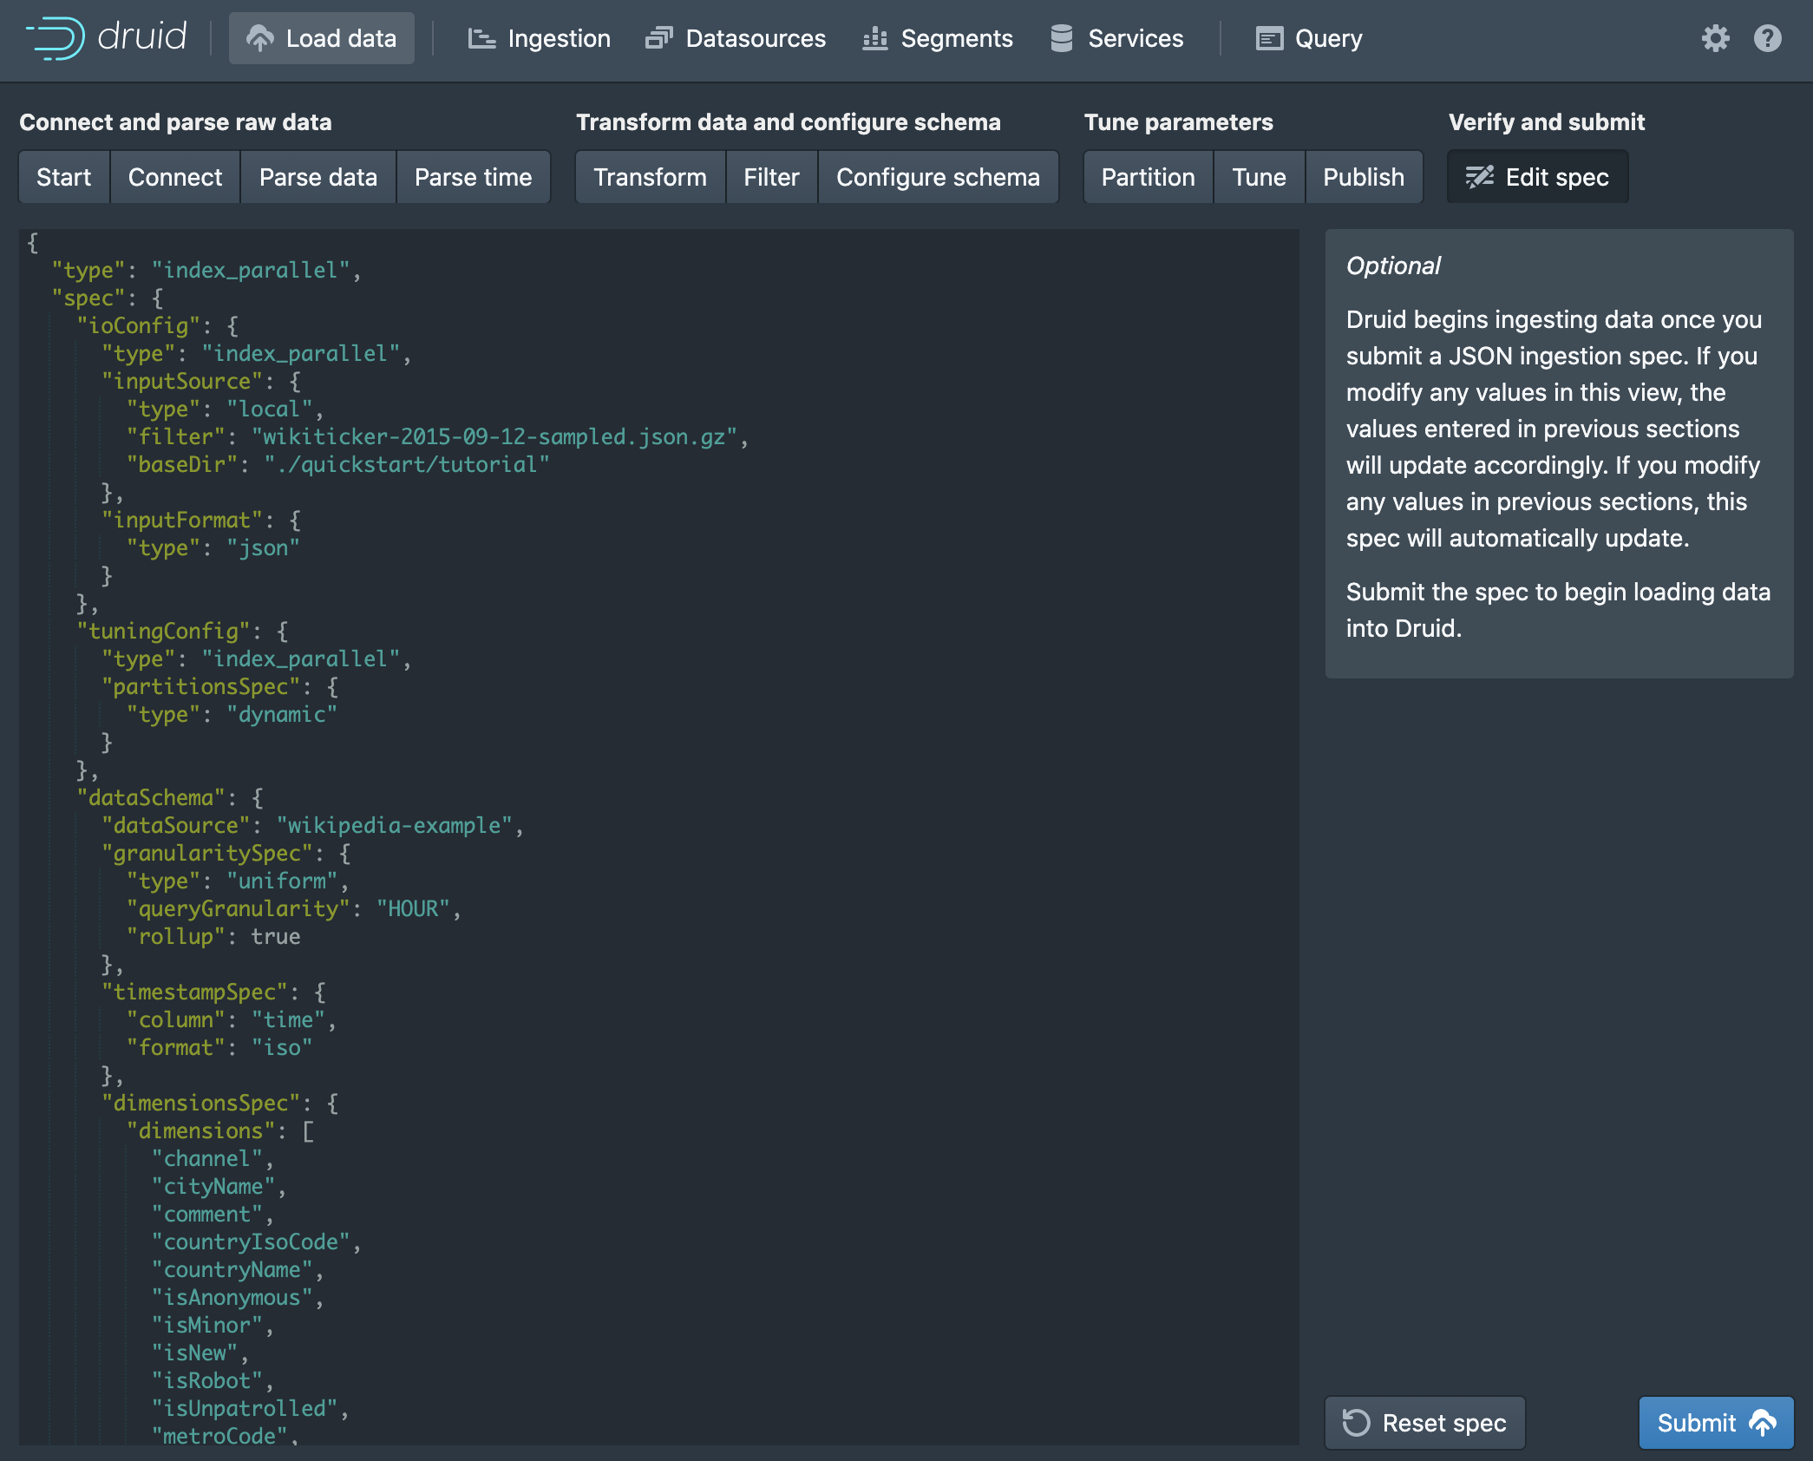Select the Edit spec step

1537,177
